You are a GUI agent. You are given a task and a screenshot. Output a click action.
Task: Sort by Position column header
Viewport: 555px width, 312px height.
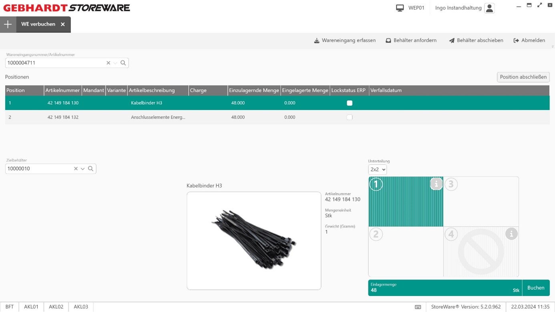click(x=24, y=90)
